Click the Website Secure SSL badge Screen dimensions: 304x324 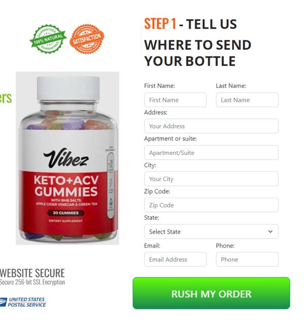(x=32, y=277)
